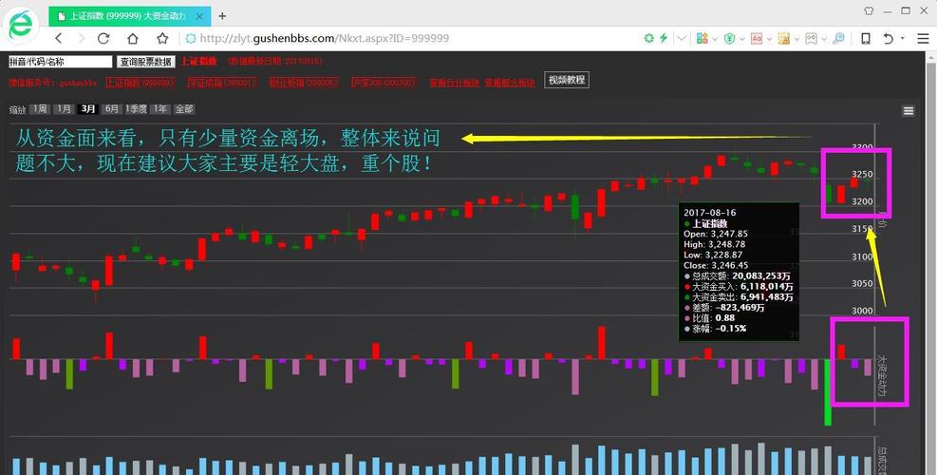The width and height of the screenshot is (937, 475).
Task: Expand the undo closed tabs dropdown arrow
Action: (x=902, y=39)
